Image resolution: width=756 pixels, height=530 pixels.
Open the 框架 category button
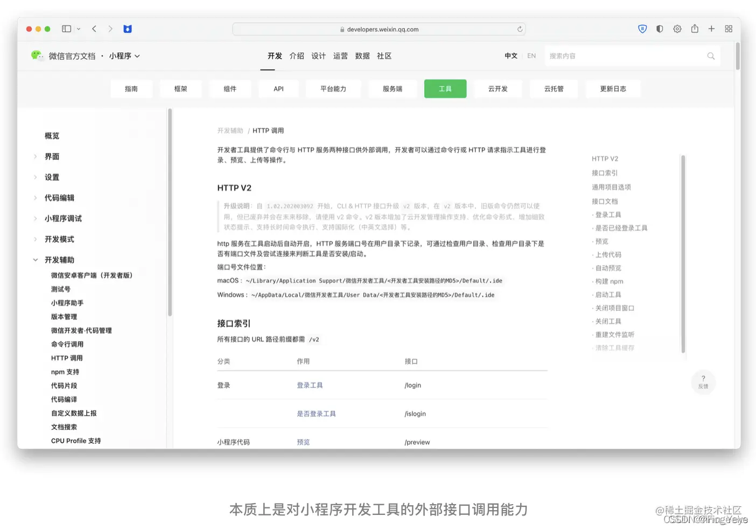[x=181, y=89]
